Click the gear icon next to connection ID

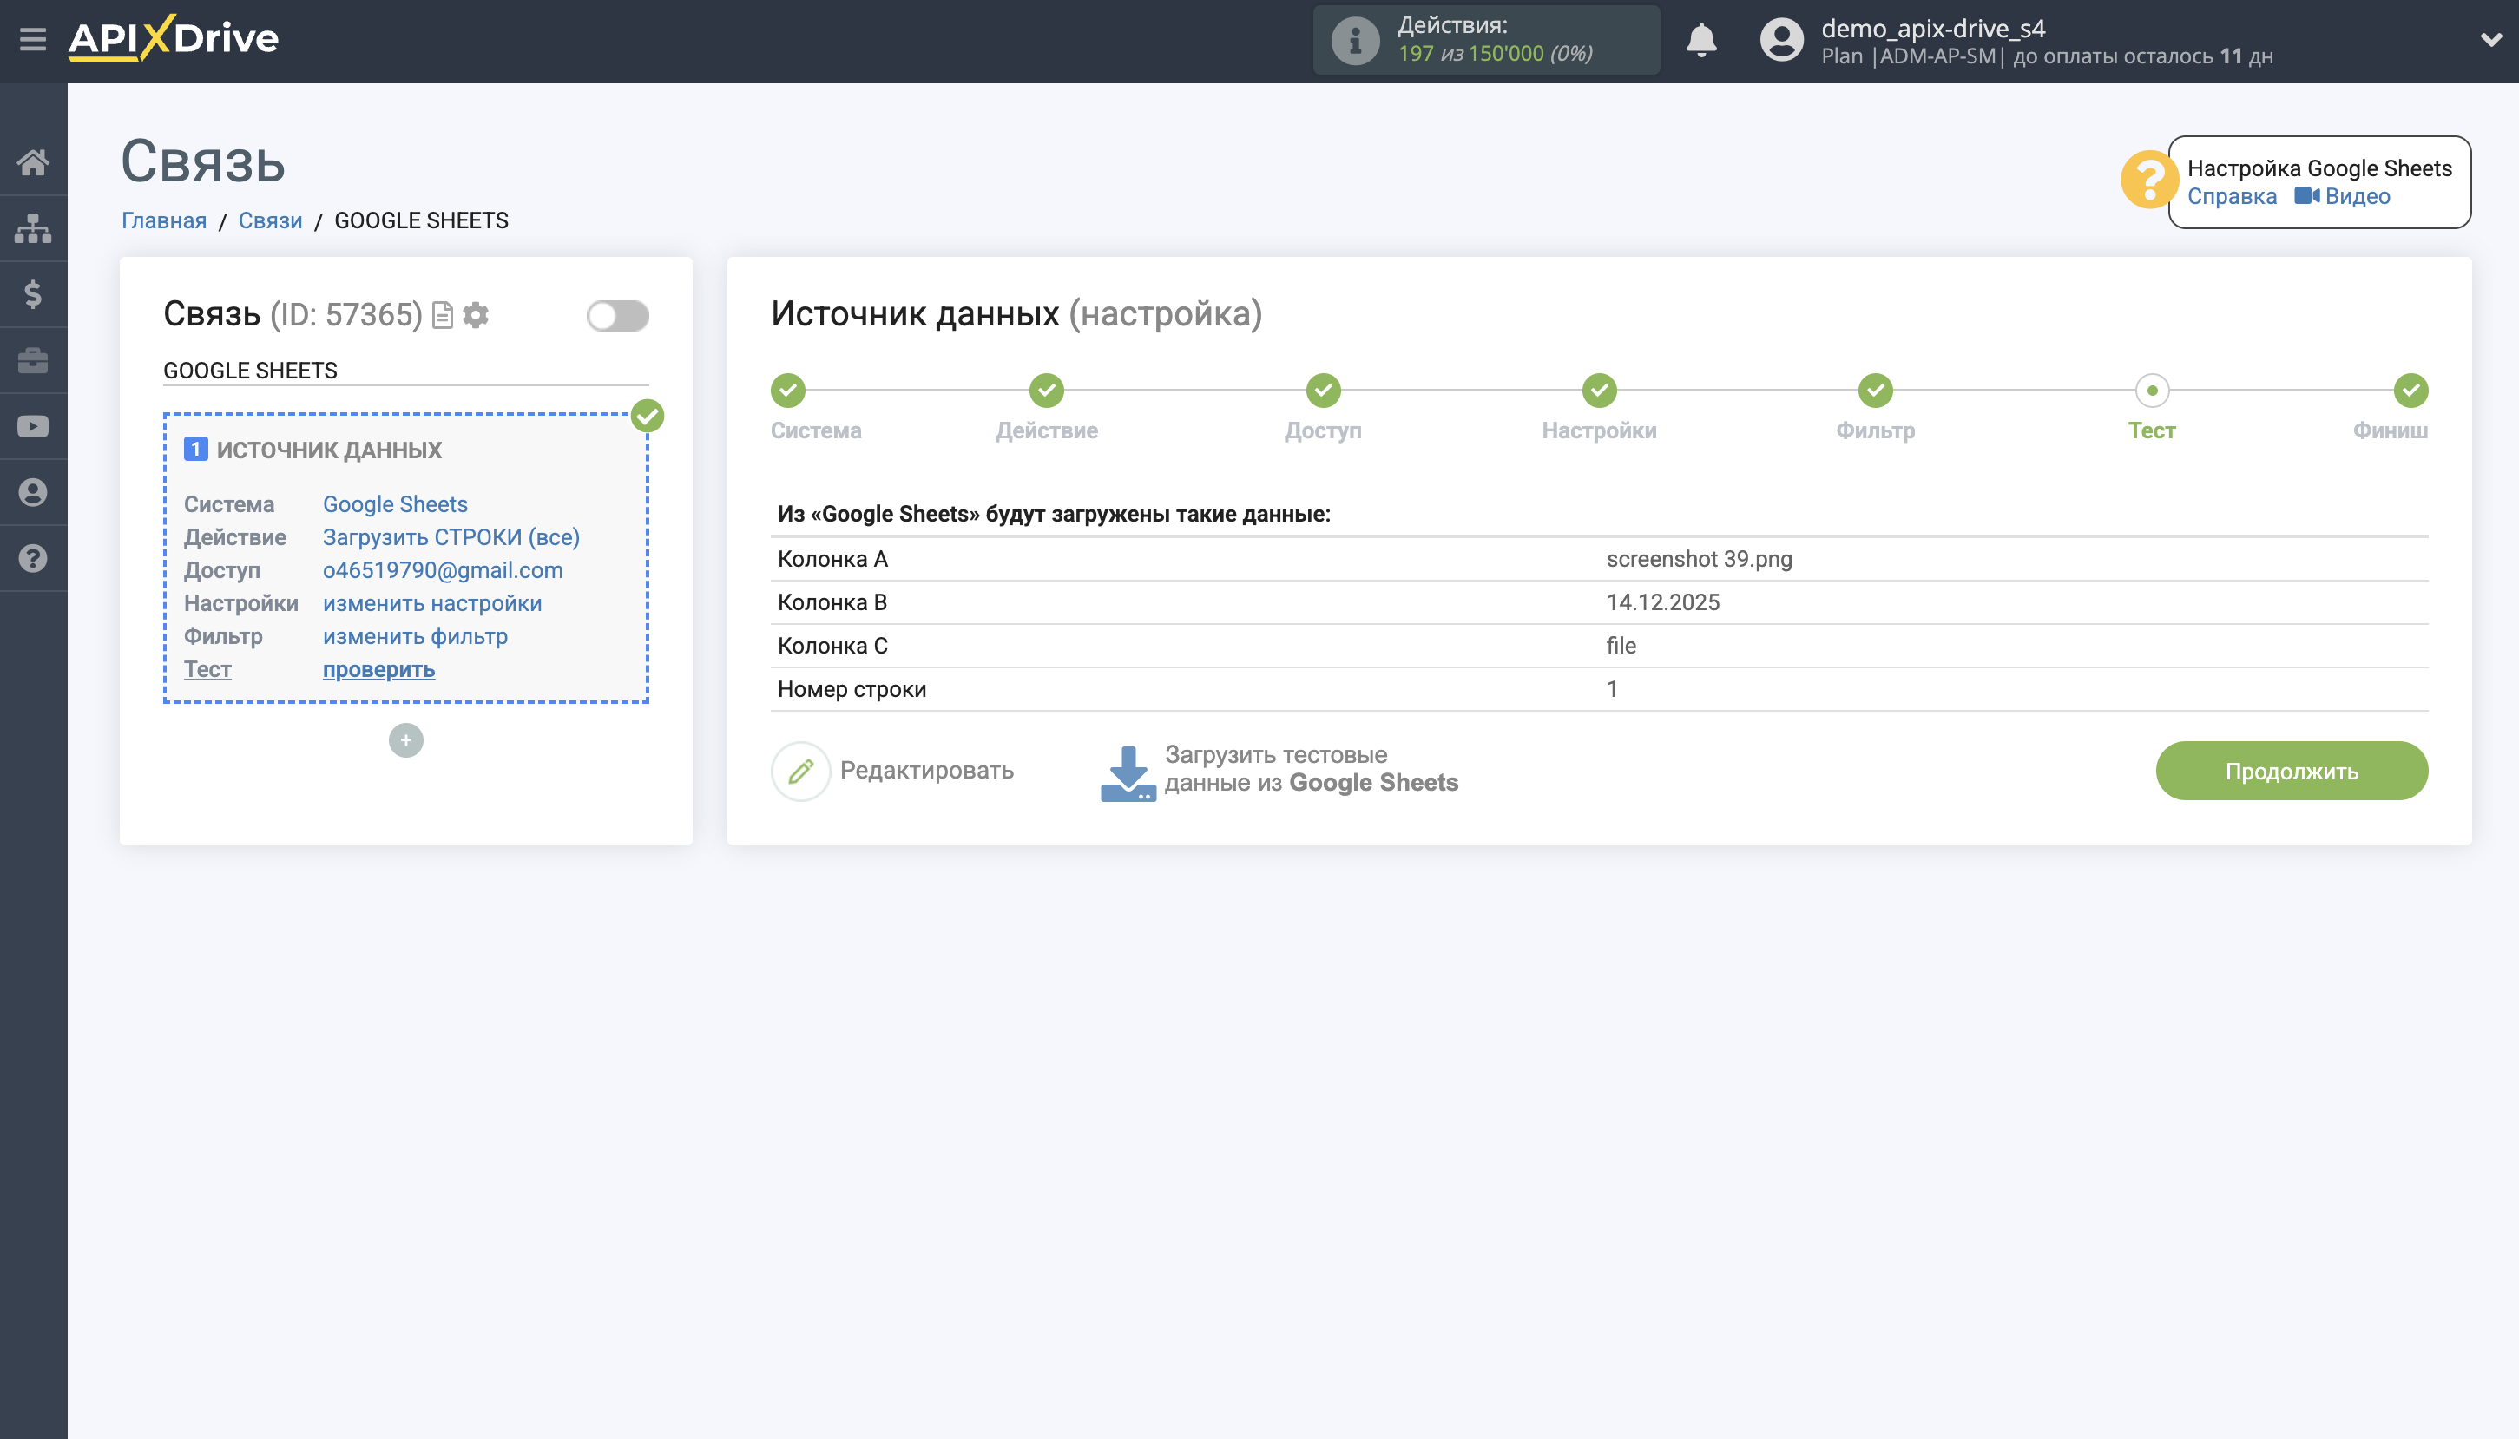pos(477,314)
